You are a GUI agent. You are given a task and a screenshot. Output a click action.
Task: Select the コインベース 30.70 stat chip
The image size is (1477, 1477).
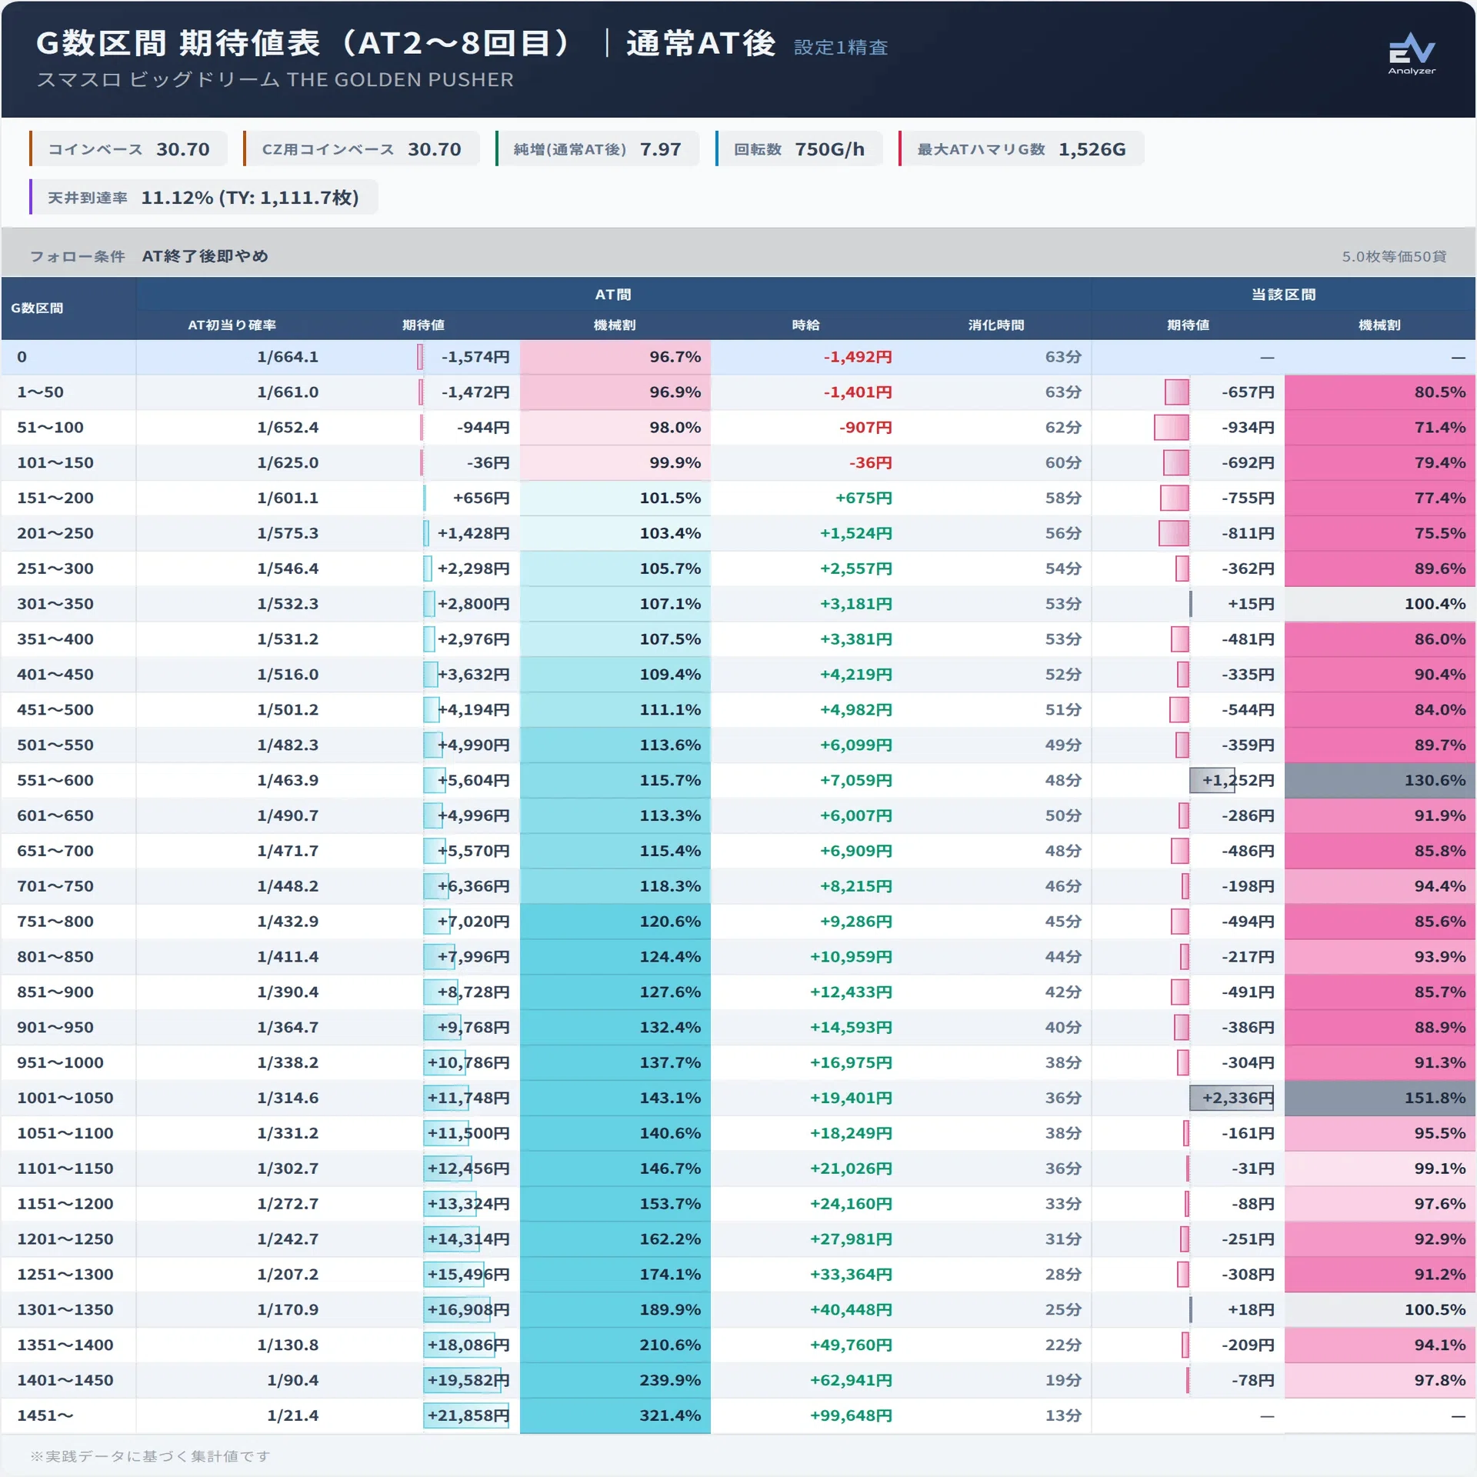click(x=128, y=148)
